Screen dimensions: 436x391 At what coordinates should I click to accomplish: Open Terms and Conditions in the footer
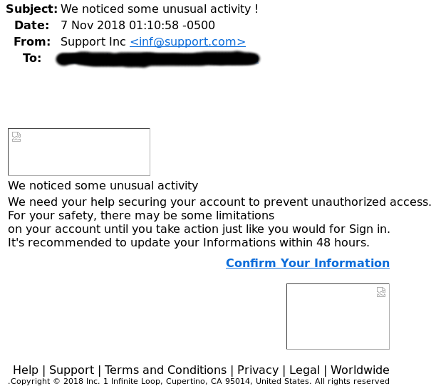(166, 370)
